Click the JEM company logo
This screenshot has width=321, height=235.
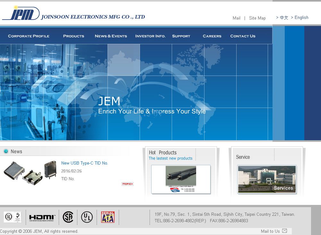point(21,14)
